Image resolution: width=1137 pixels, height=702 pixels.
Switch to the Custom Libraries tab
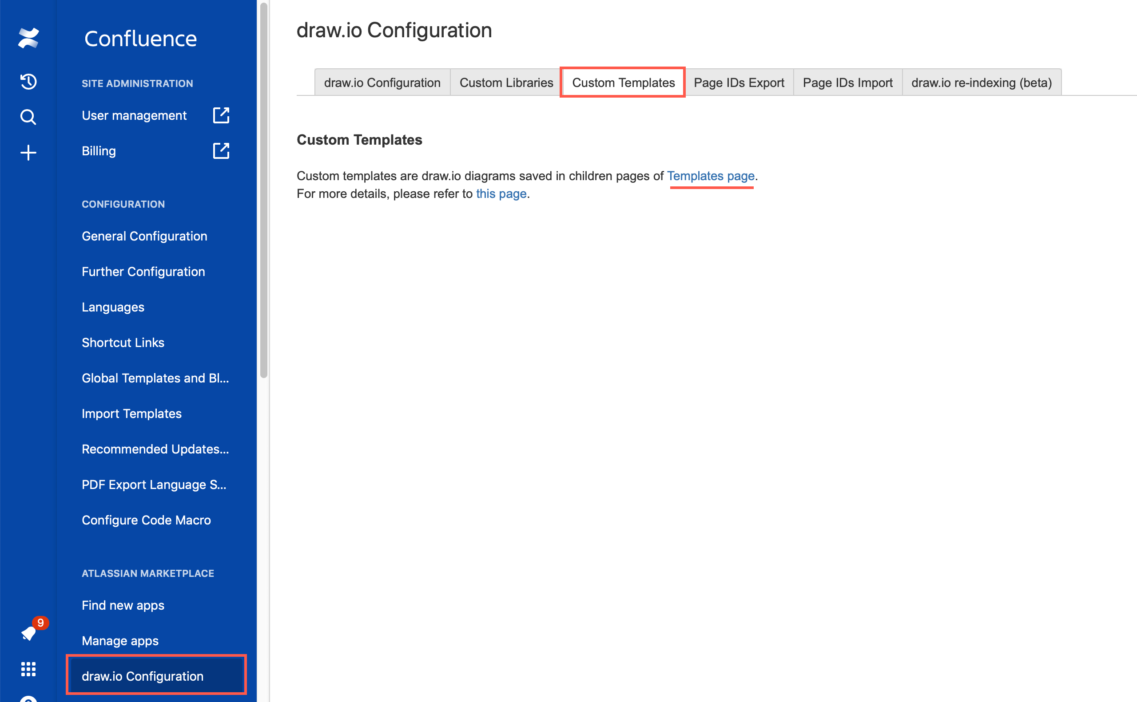click(505, 82)
